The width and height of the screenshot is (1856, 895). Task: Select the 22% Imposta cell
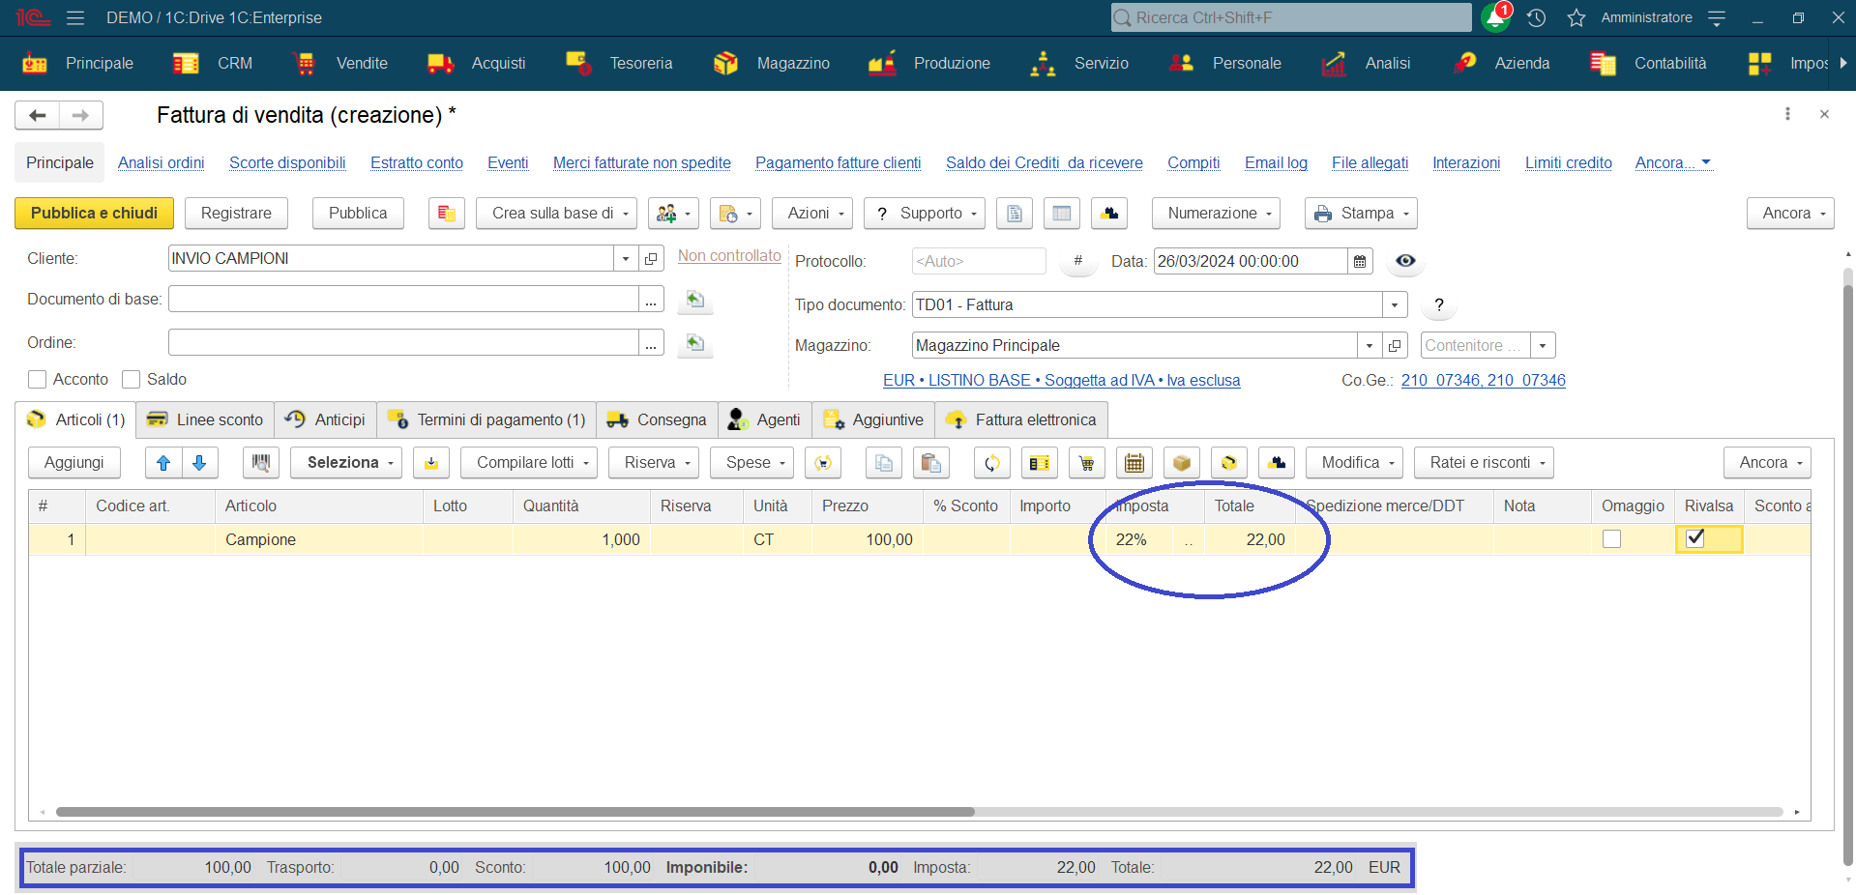[1138, 539]
